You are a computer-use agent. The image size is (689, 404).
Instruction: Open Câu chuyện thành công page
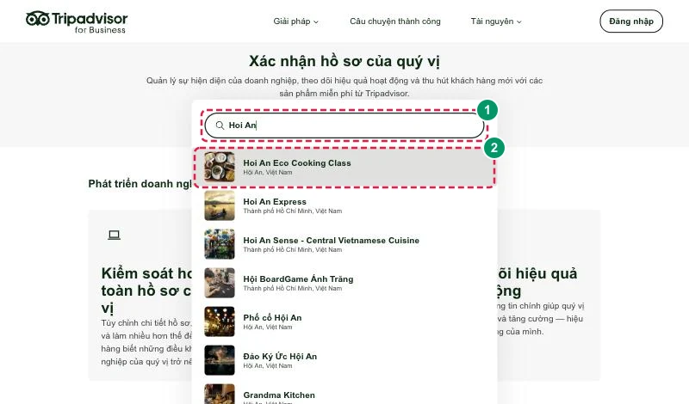tap(395, 21)
